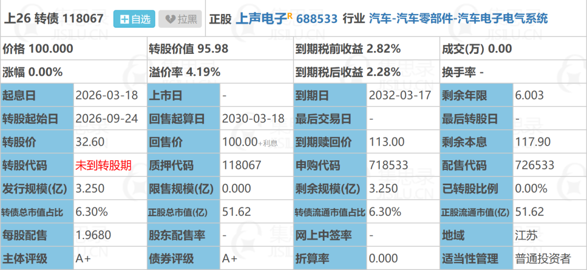
Task: Open the 上声电子 stock link
Action: point(261,18)
